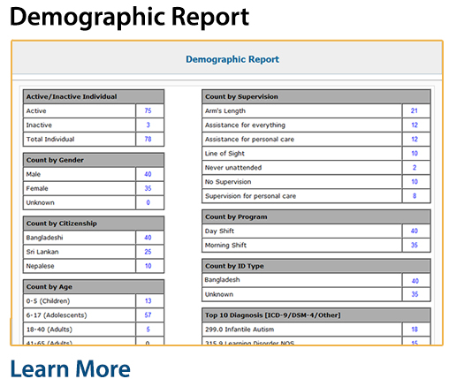Click Morning Shift count 35
Screen dimensions: 464x379
point(415,245)
